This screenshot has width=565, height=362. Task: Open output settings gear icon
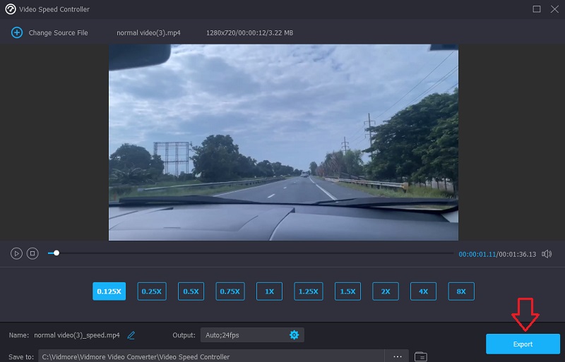coord(295,334)
